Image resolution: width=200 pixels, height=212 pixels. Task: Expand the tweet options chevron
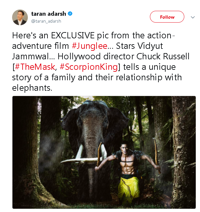192,17
